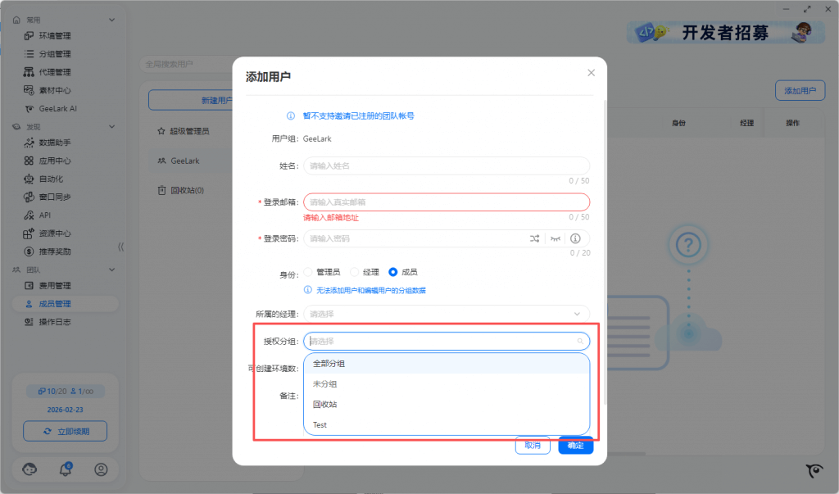Screen dimensions: 839x494
Task: Click the password info icon
Action: 575,238
